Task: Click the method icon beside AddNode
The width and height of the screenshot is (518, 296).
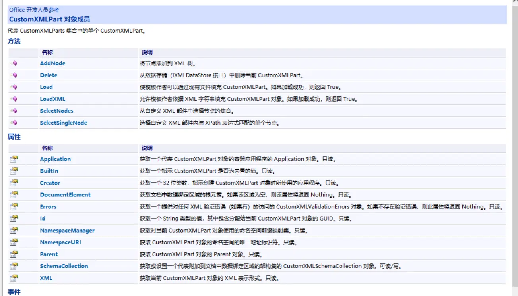Action: [14, 63]
